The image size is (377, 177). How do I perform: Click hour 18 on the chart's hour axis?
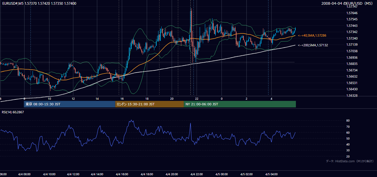(x=147, y=99)
